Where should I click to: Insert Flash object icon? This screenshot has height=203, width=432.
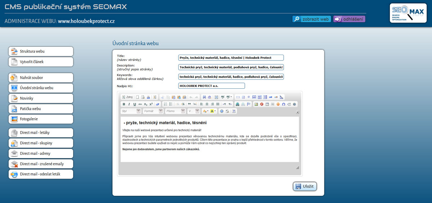pyautogui.click(x=262, y=104)
